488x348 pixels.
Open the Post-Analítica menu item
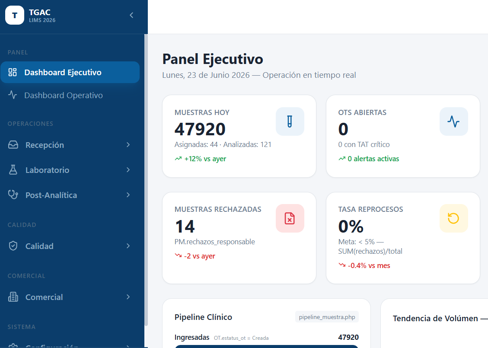[x=70, y=195]
